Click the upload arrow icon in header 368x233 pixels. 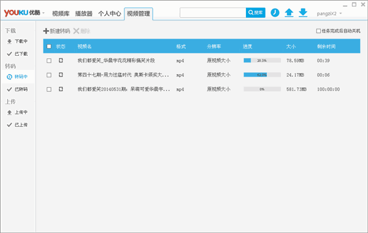click(x=289, y=13)
